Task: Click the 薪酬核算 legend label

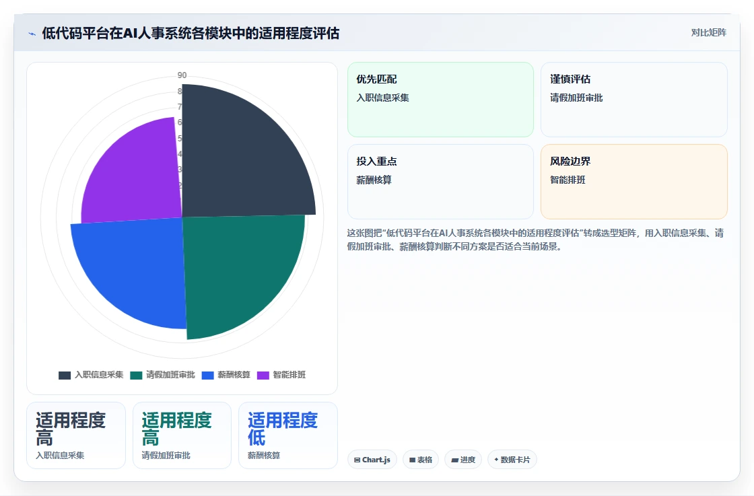Action: click(234, 375)
